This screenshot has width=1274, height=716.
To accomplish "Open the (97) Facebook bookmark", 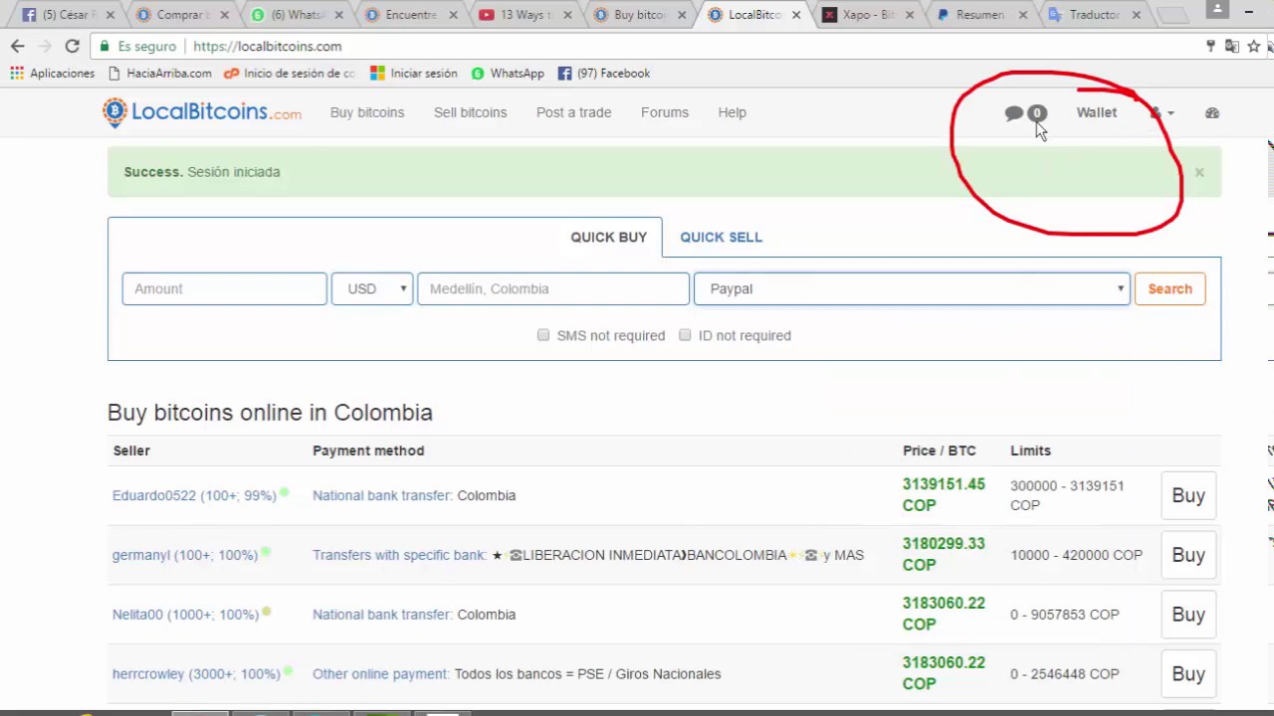I will [604, 74].
